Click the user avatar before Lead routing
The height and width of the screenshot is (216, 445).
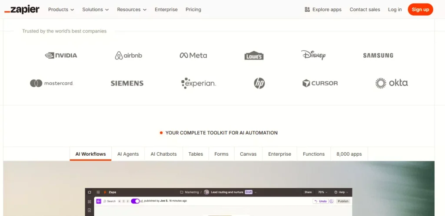click(x=206, y=192)
